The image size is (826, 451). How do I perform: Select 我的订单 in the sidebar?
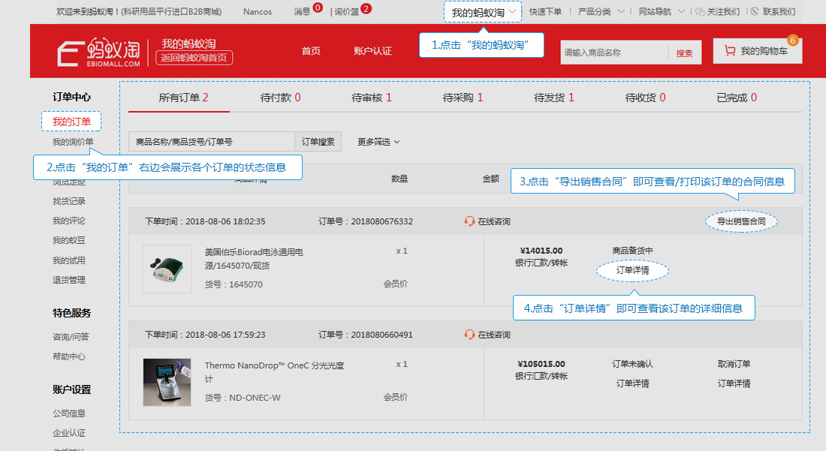71,122
